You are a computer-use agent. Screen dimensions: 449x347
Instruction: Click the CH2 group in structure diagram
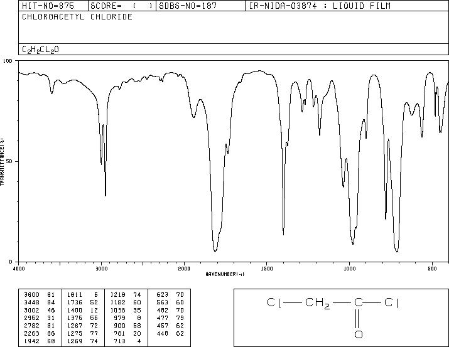pyautogui.click(x=318, y=303)
